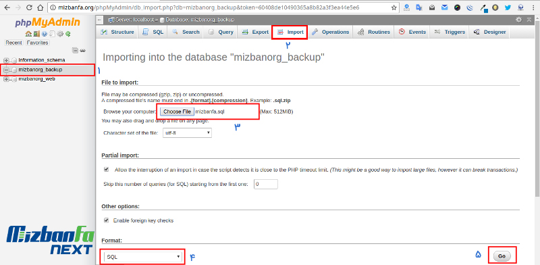The height and width of the screenshot is (265, 540).
Task: Click the browser reload button
Action: (29, 7)
